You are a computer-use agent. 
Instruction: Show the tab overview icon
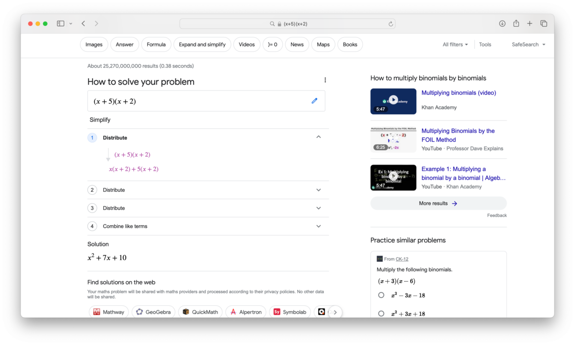pyautogui.click(x=544, y=23)
